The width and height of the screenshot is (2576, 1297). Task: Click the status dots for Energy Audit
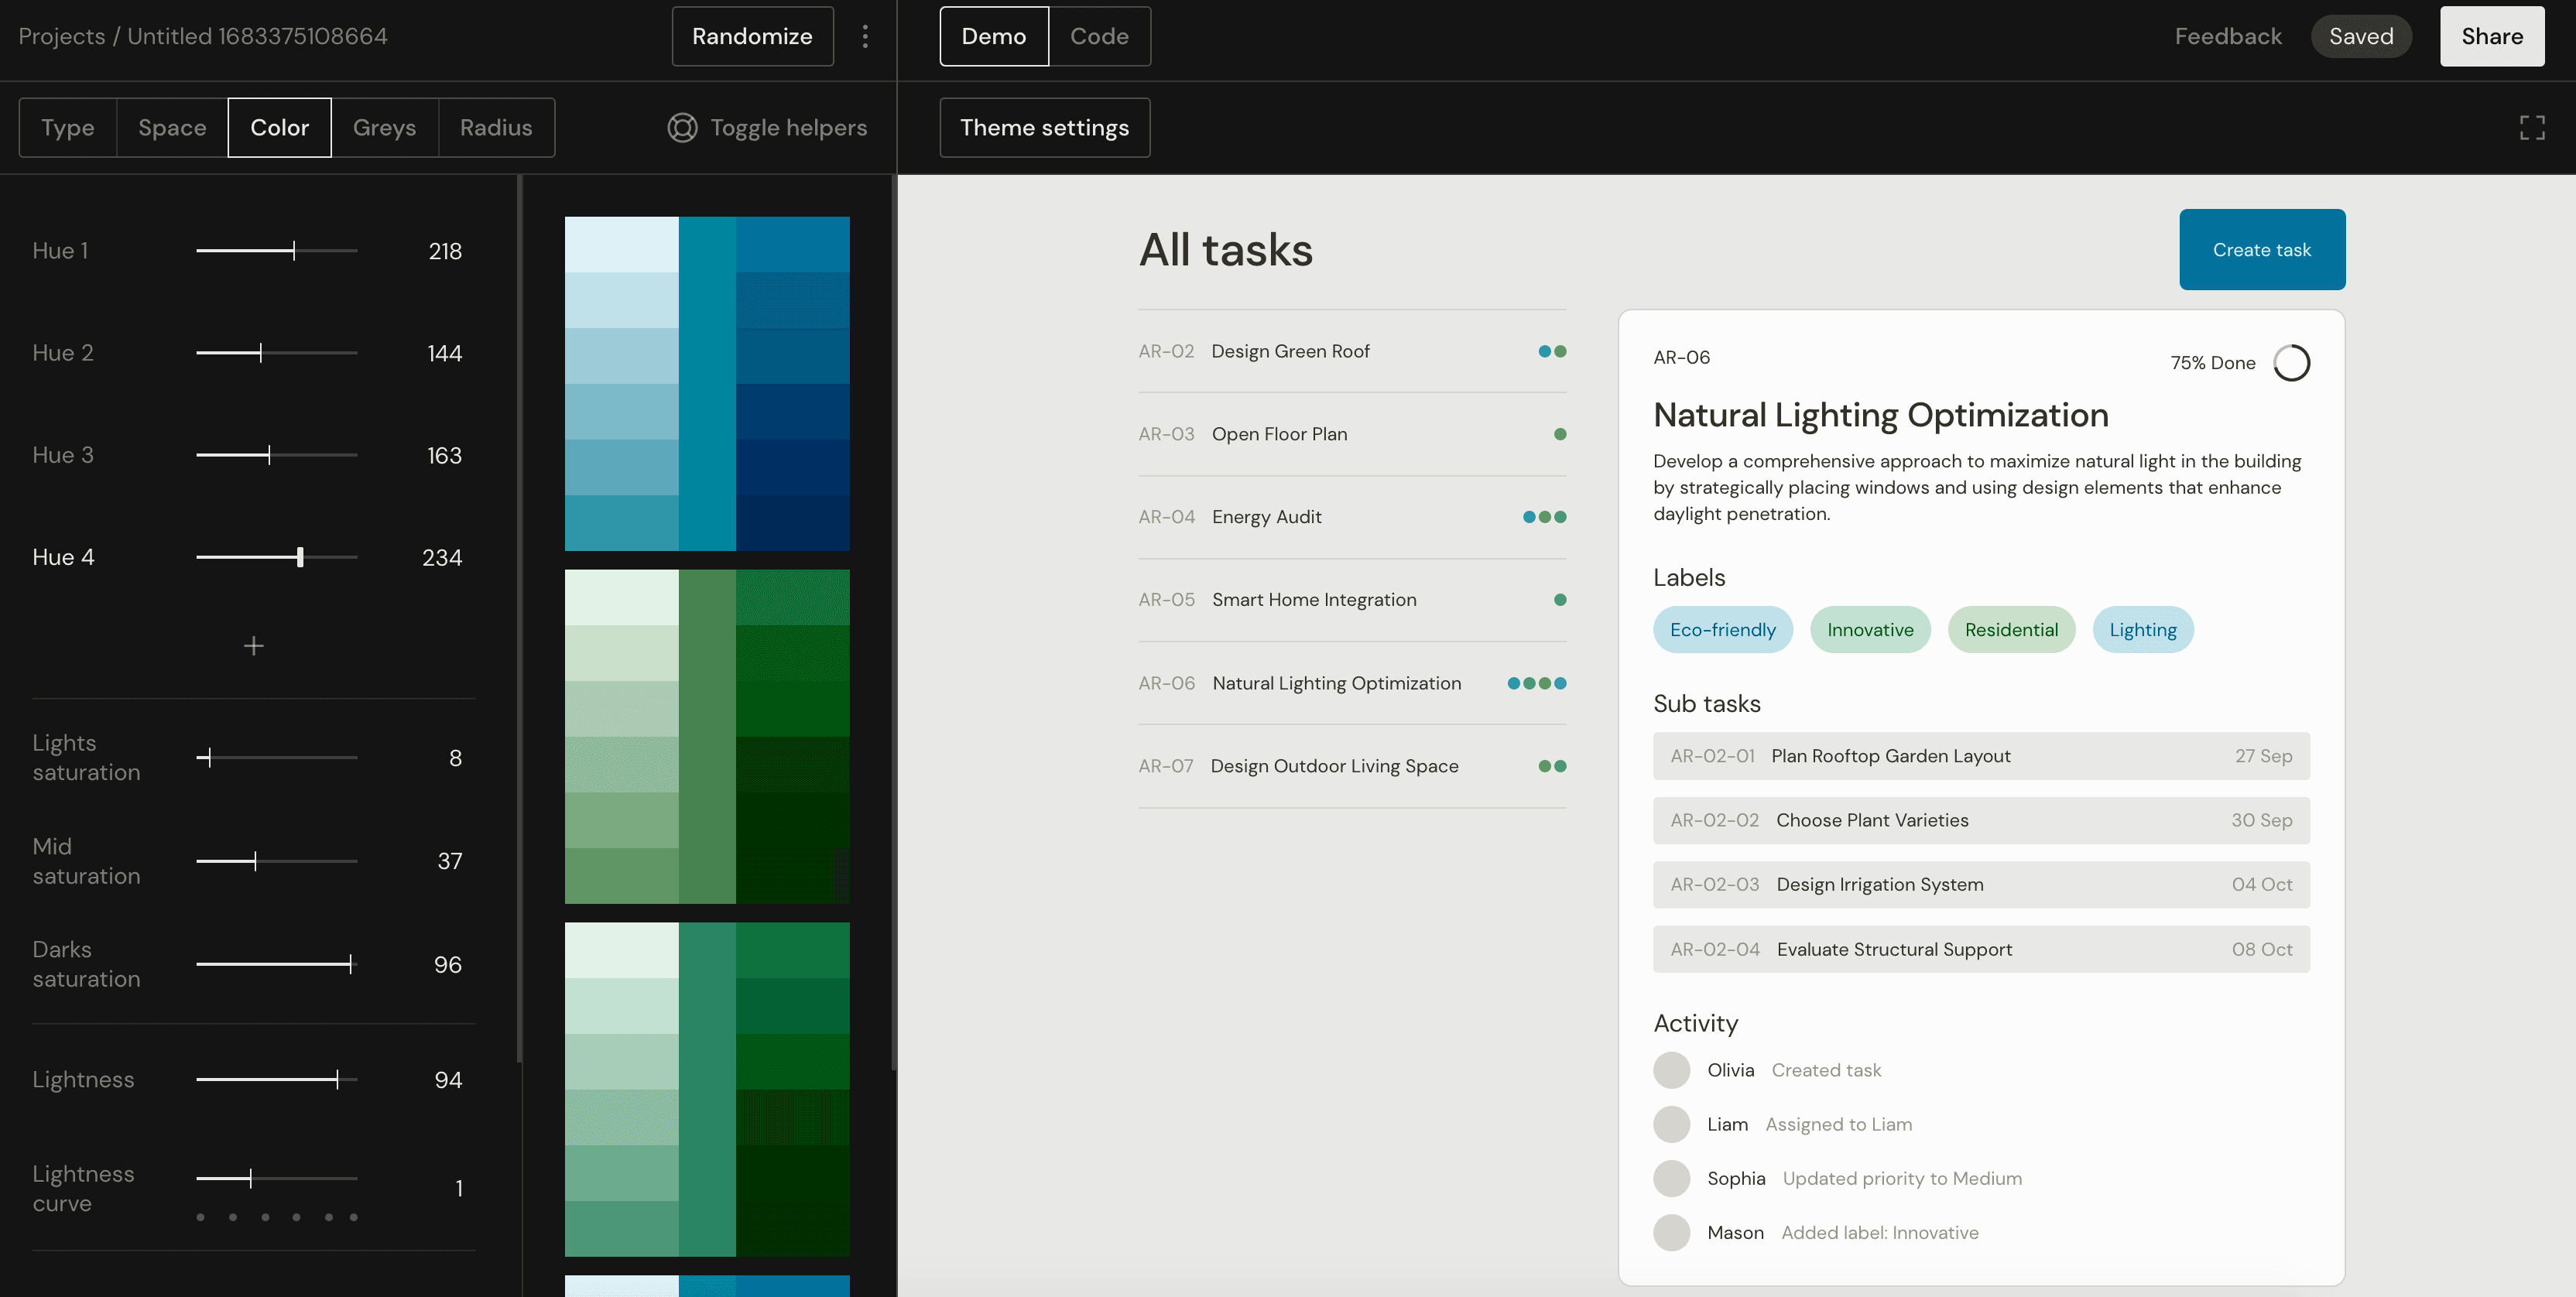[x=1544, y=517]
